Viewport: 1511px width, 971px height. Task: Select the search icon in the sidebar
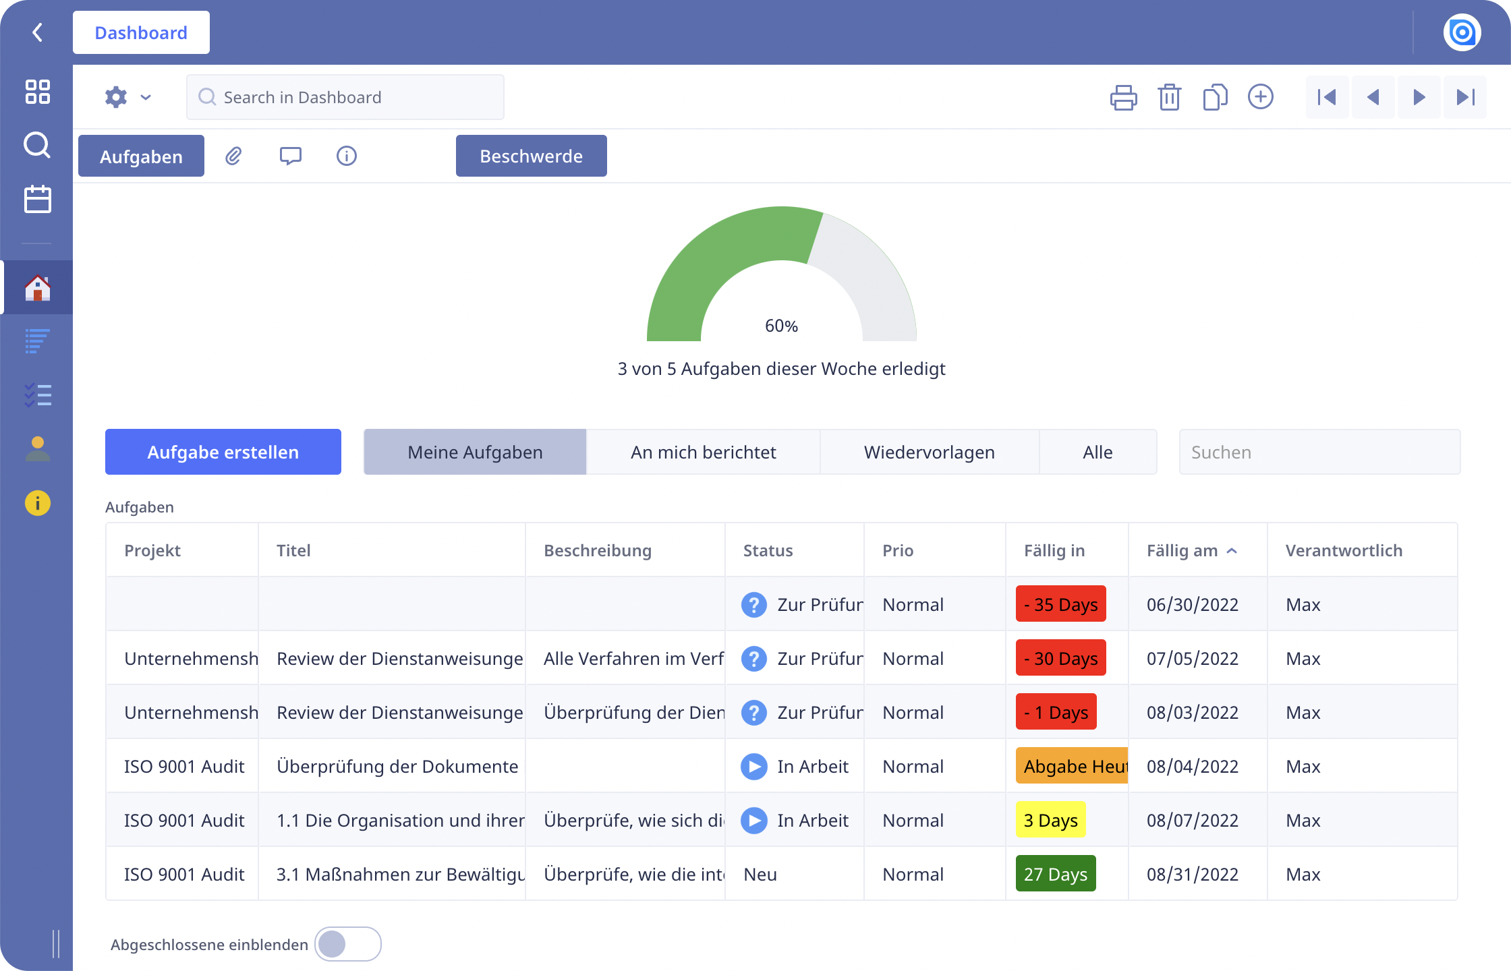(37, 145)
